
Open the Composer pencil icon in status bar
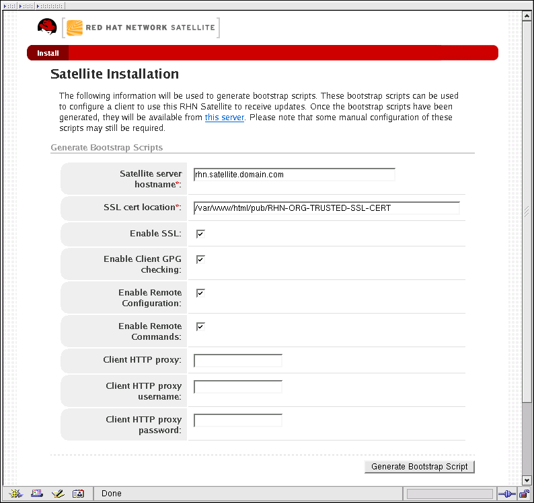coord(58,493)
